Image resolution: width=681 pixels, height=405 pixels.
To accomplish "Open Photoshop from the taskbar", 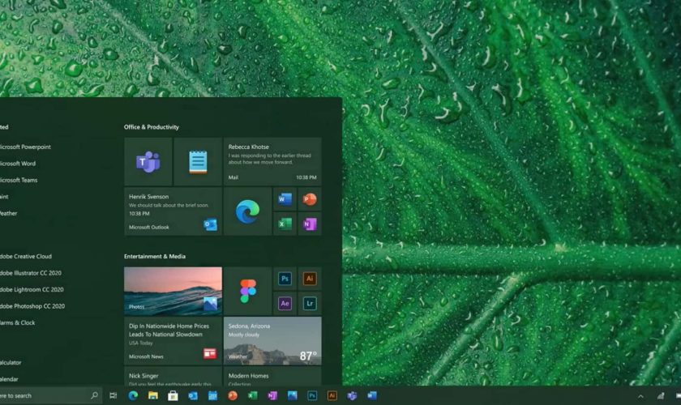I will click(x=312, y=395).
